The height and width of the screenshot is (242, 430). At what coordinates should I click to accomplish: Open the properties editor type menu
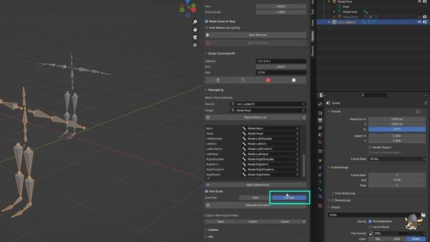click(322, 95)
